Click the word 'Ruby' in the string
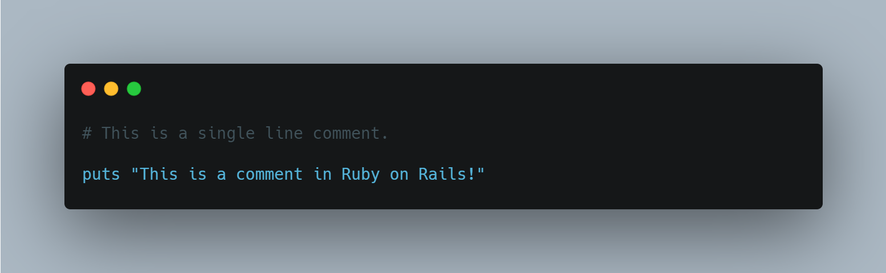886x273 pixels. tap(360, 174)
